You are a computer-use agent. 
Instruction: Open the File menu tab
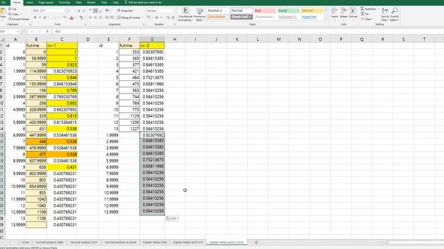click(3, 2)
